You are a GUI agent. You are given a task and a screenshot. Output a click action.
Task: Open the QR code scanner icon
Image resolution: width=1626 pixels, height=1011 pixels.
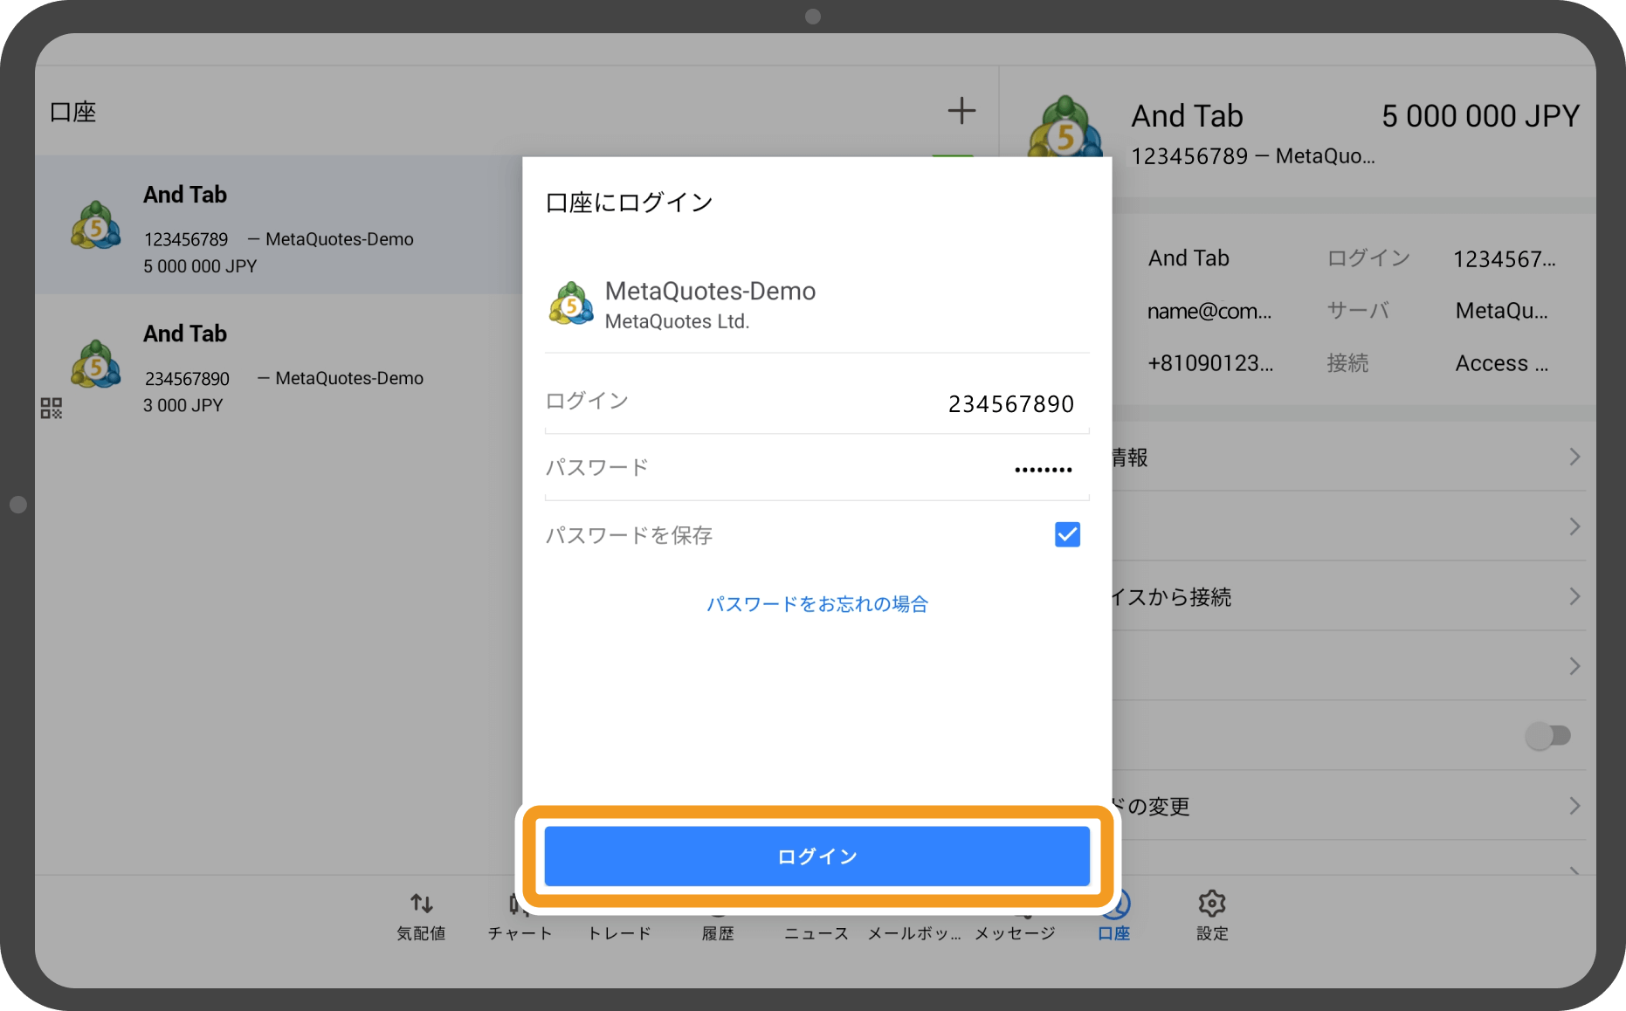[52, 407]
